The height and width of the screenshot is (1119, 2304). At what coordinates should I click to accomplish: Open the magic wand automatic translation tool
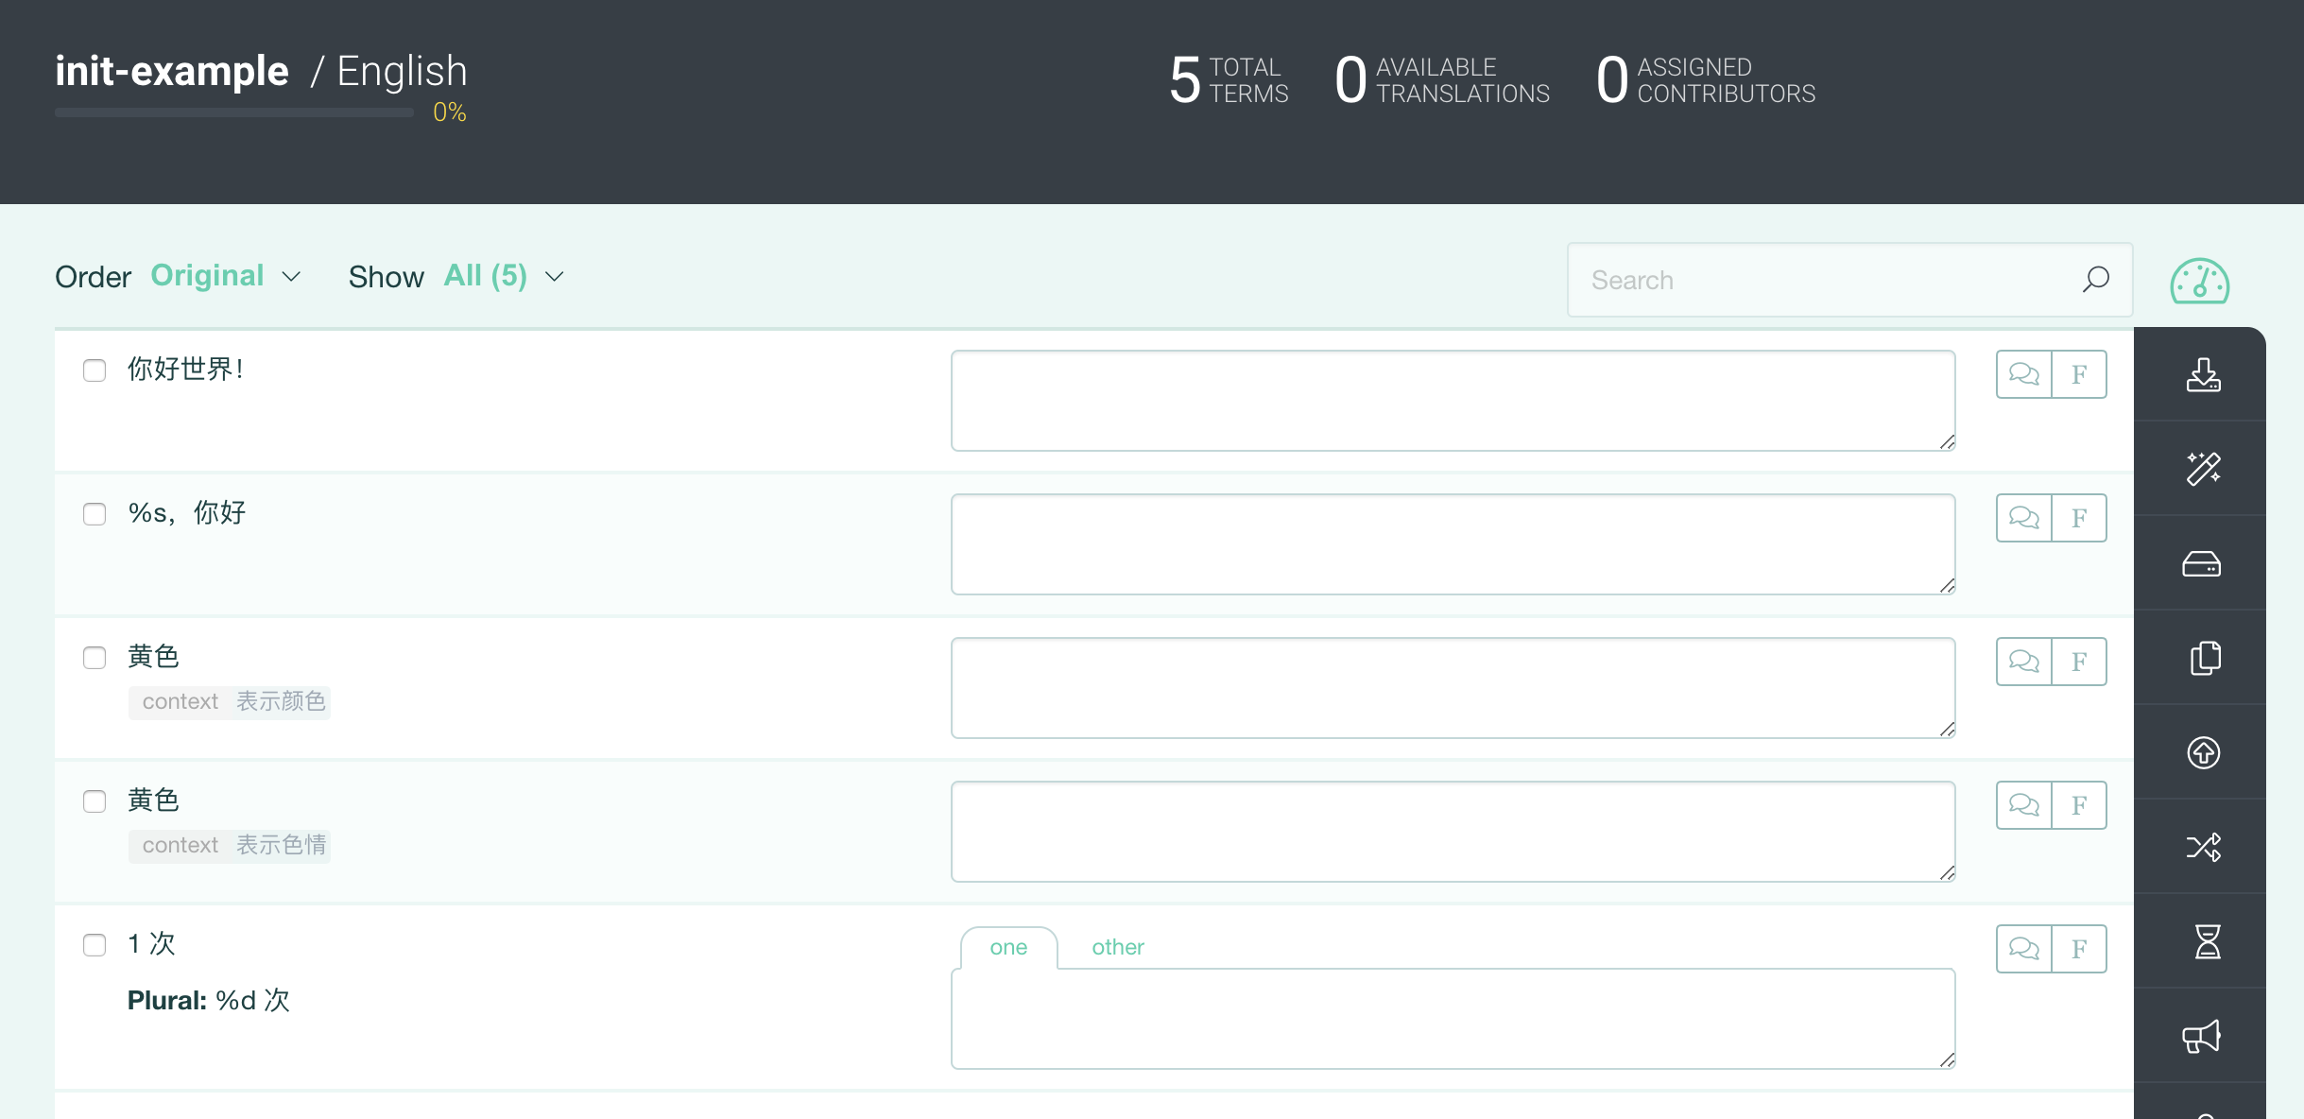(2203, 469)
